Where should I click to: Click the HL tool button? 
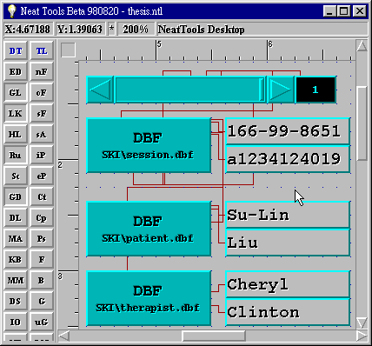coord(16,134)
